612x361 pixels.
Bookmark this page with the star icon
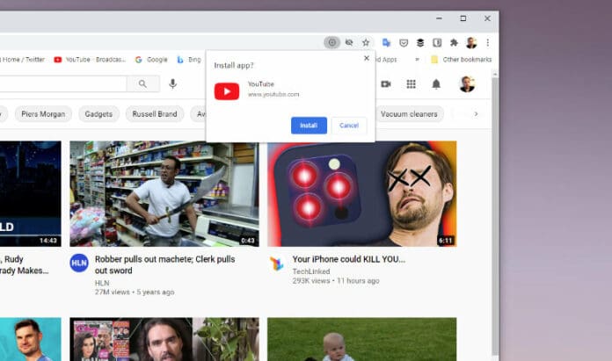coord(366,42)
